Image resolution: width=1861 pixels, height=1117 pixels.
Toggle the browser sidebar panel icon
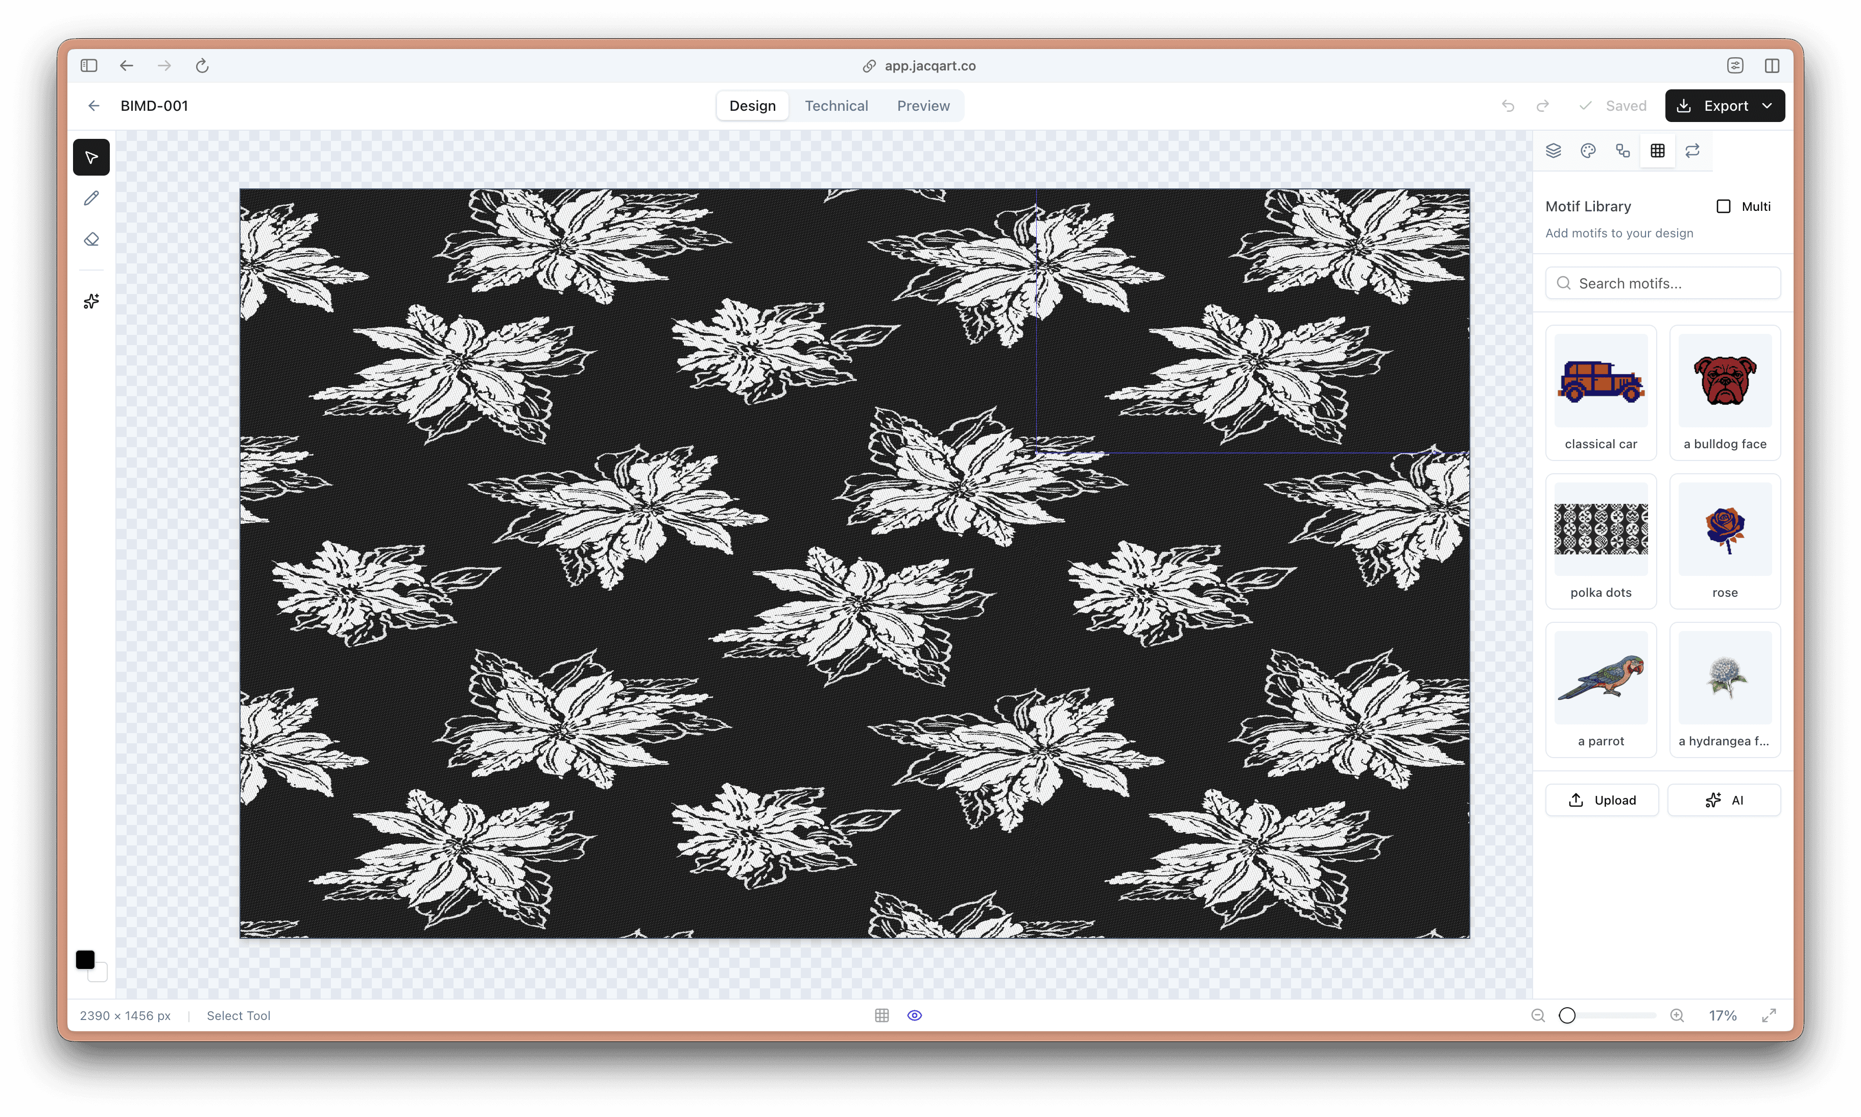[89, 65]
